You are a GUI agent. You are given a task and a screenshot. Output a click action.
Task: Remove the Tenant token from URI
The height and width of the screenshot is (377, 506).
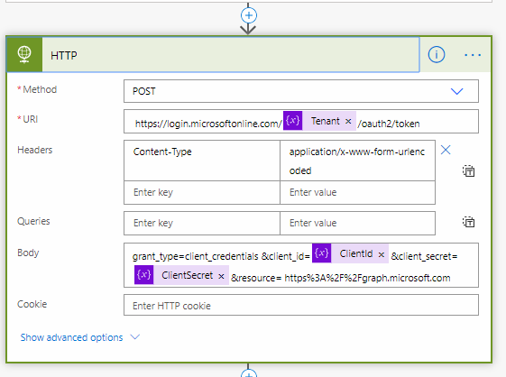coord(348,122)
